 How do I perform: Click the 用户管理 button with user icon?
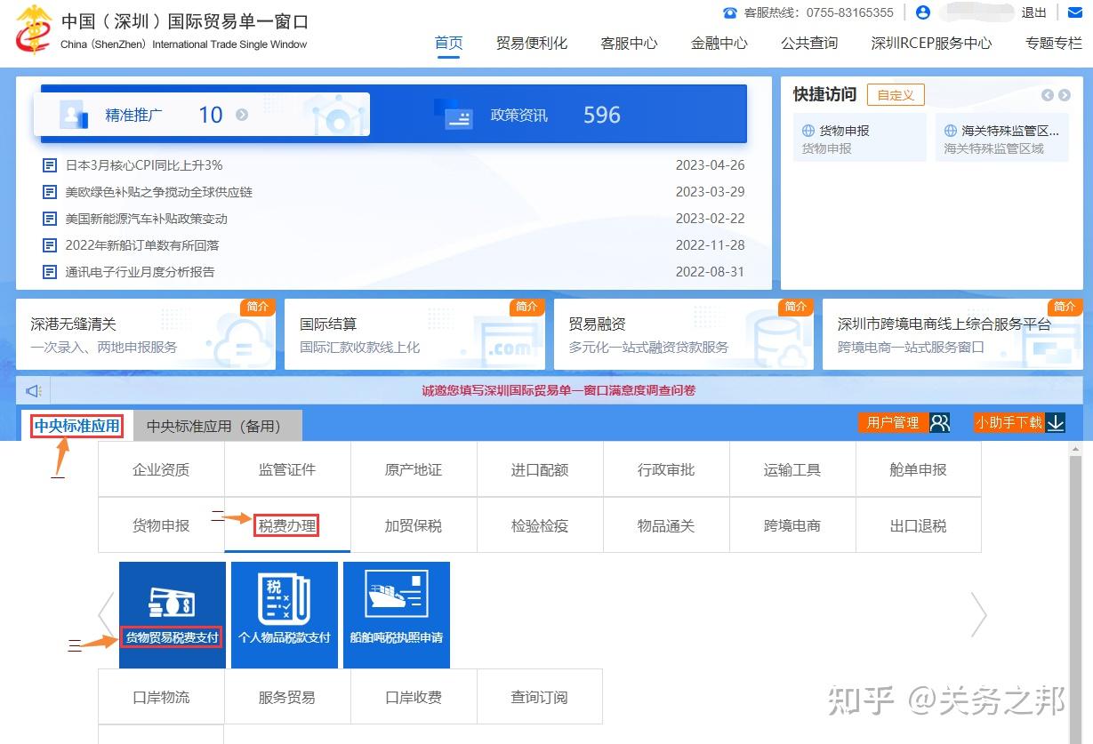[x=904, y=423]
